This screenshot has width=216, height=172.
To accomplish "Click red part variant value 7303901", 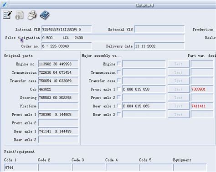I will point(198,89).
